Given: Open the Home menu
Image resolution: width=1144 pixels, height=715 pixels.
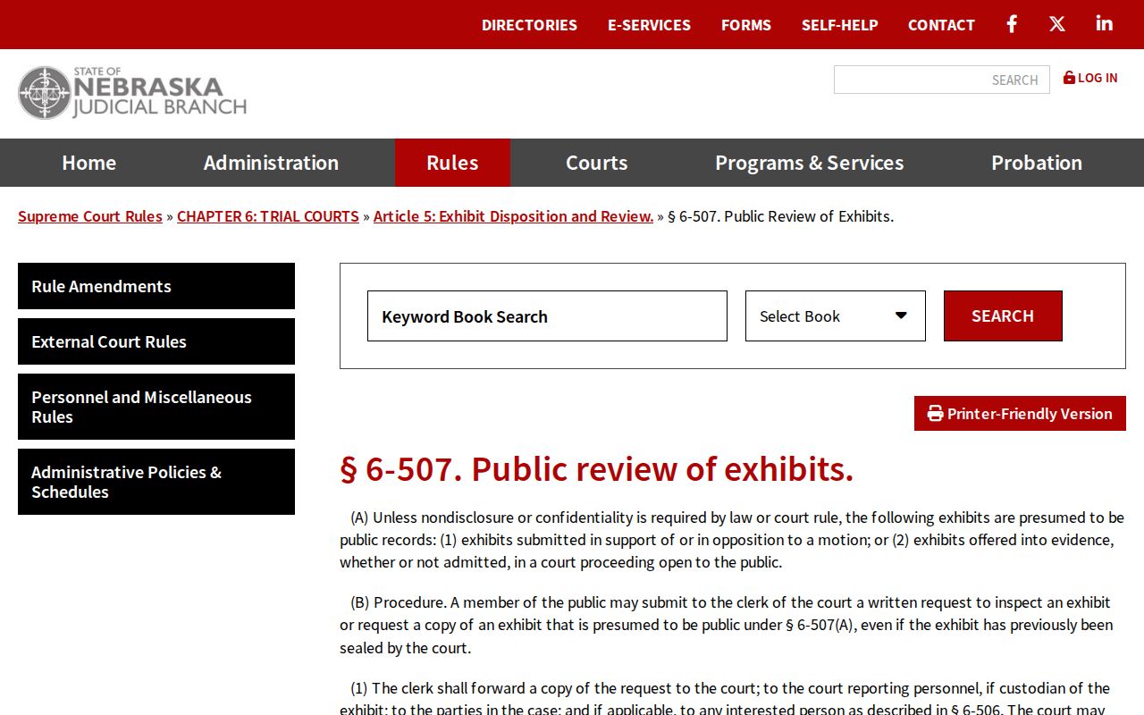Looking at the screenshot, I should [88, 163].
